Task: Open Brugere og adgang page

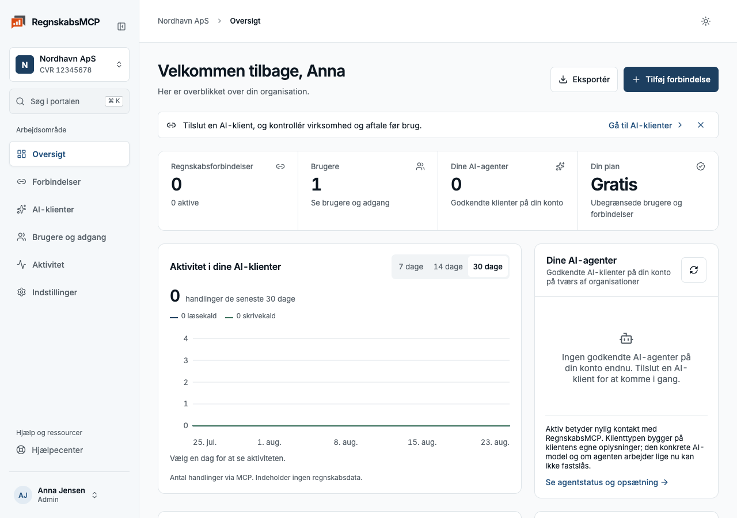Action: [x=69, y=237]
